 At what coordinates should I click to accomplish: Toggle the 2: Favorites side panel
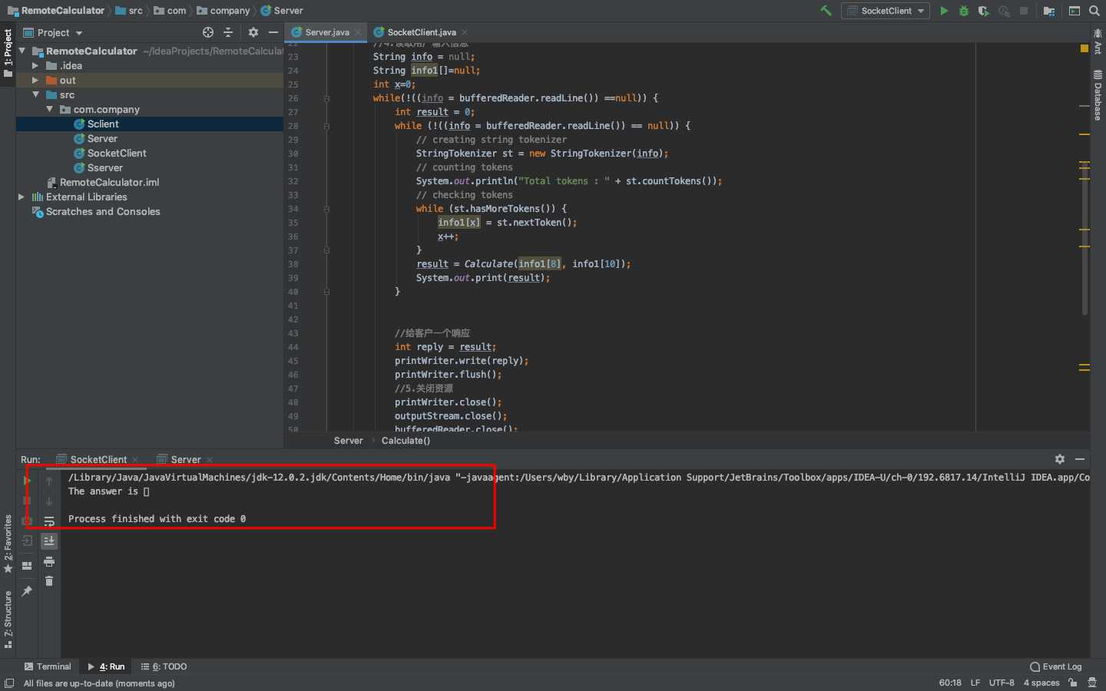8,544
